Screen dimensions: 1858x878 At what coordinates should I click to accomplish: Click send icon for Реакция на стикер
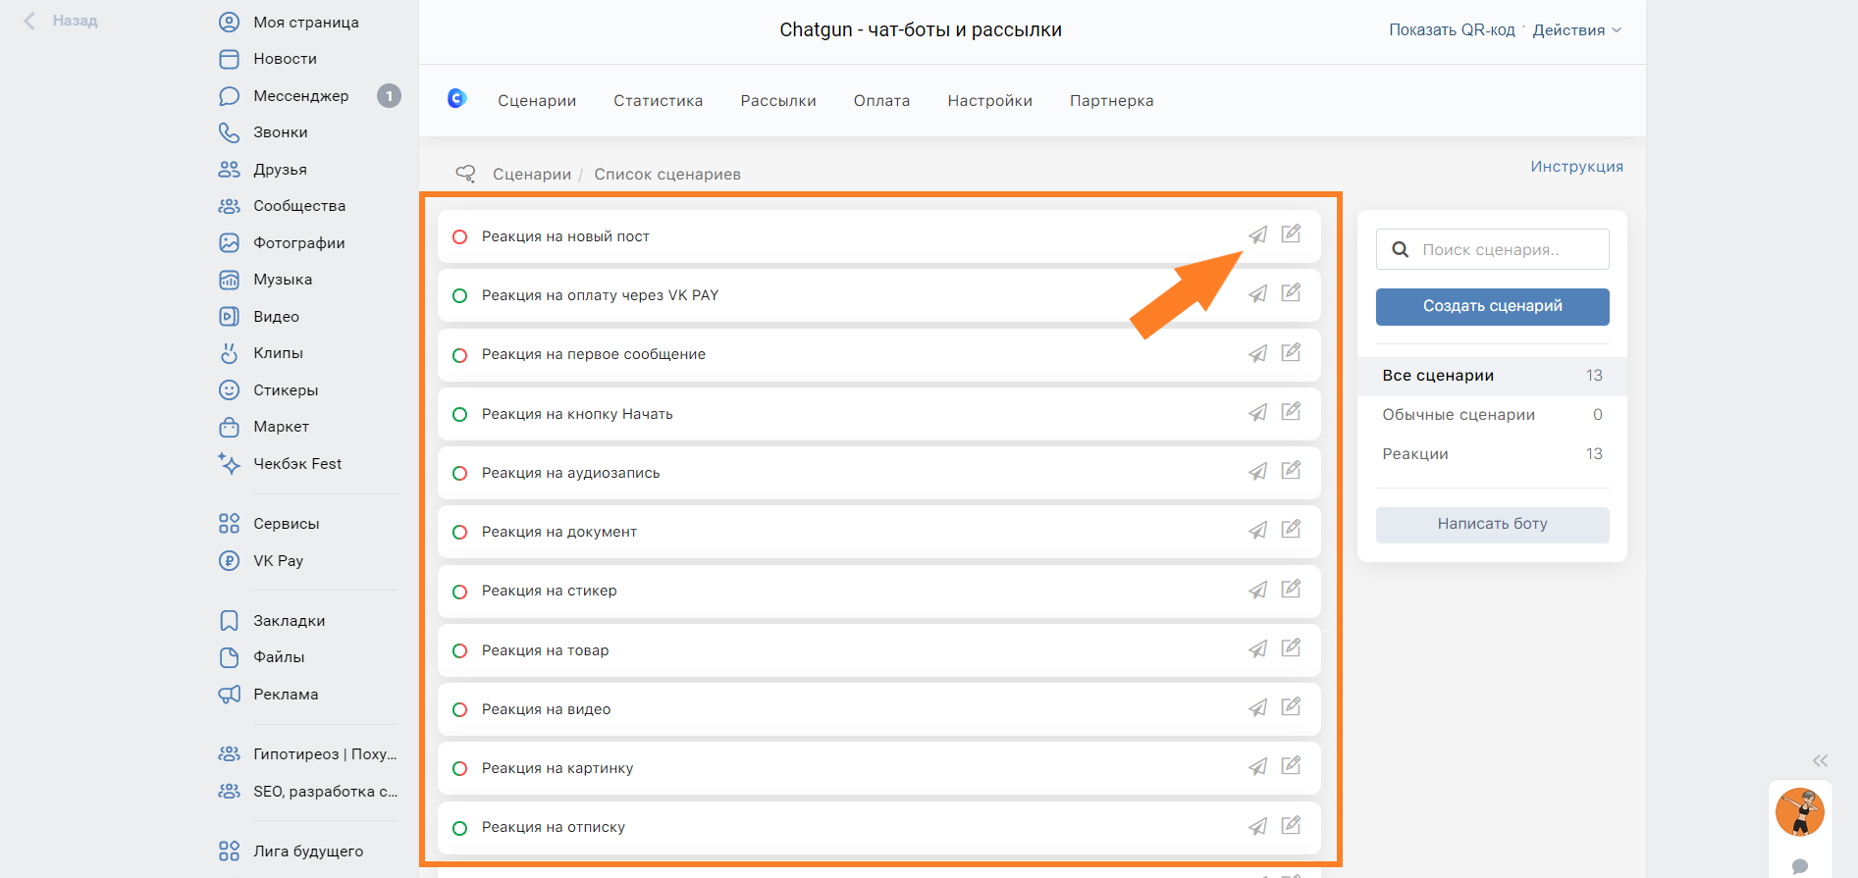coord(1257,590)
